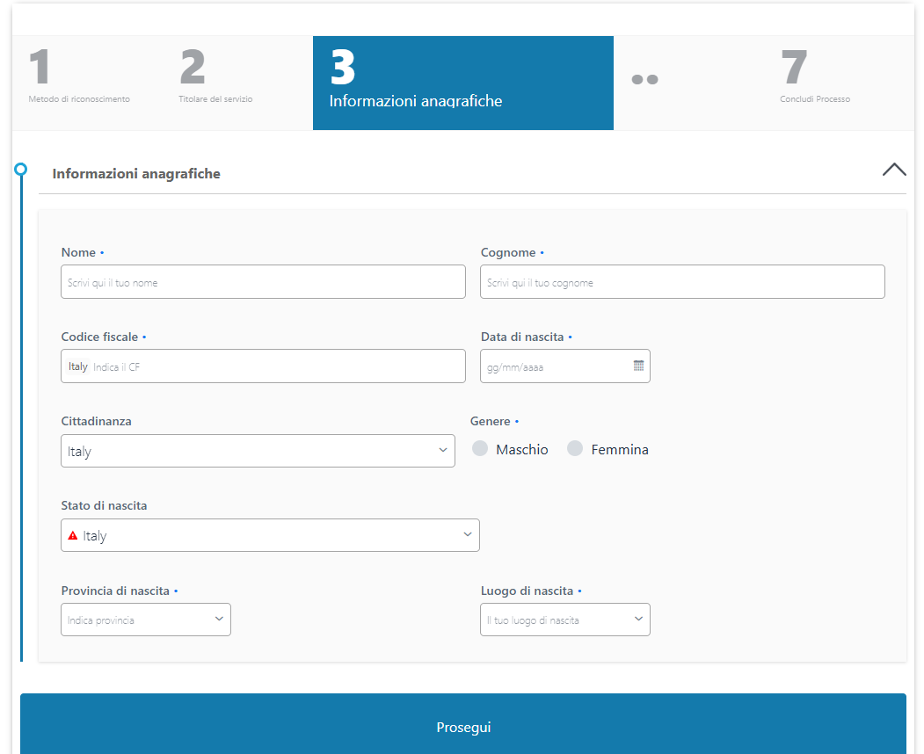Click the Codice fiscale label

[x=99, y=337]
